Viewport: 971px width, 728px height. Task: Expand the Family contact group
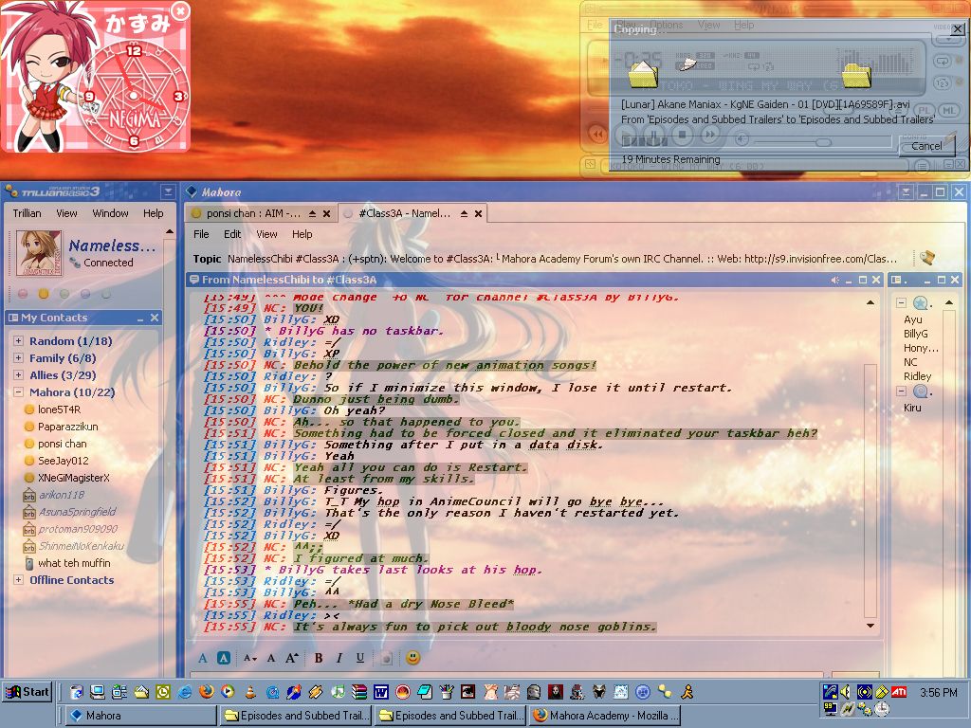tap(18, 357)
